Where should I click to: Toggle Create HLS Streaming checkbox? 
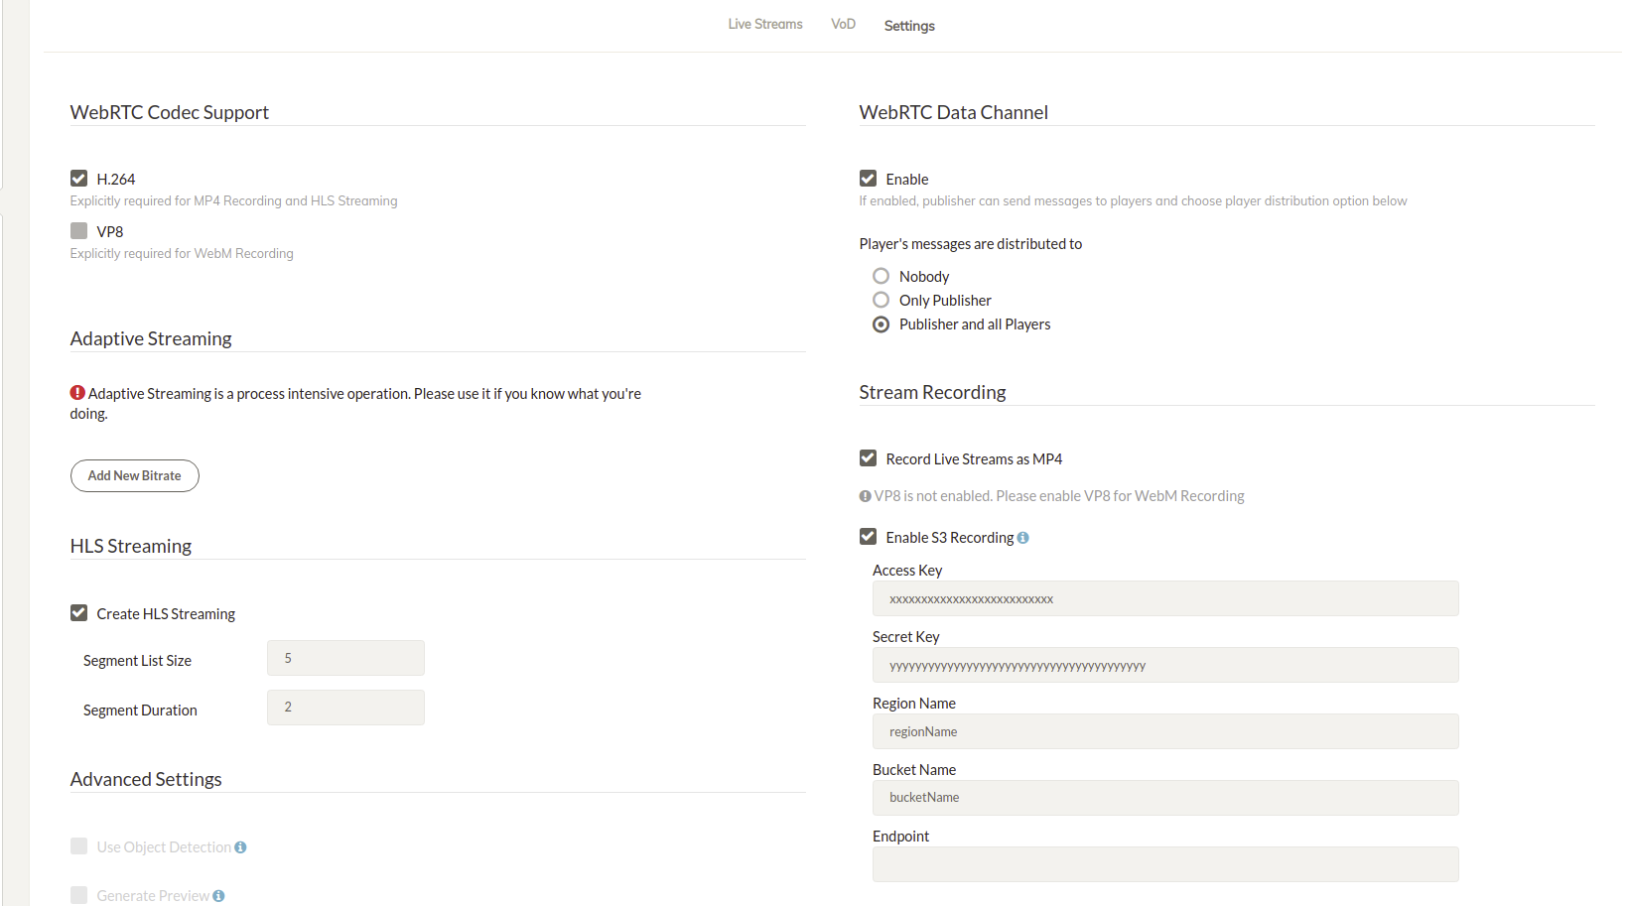(78, 613)
